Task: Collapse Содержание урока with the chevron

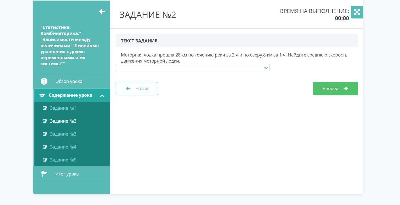Action: [x=102, y=96]
